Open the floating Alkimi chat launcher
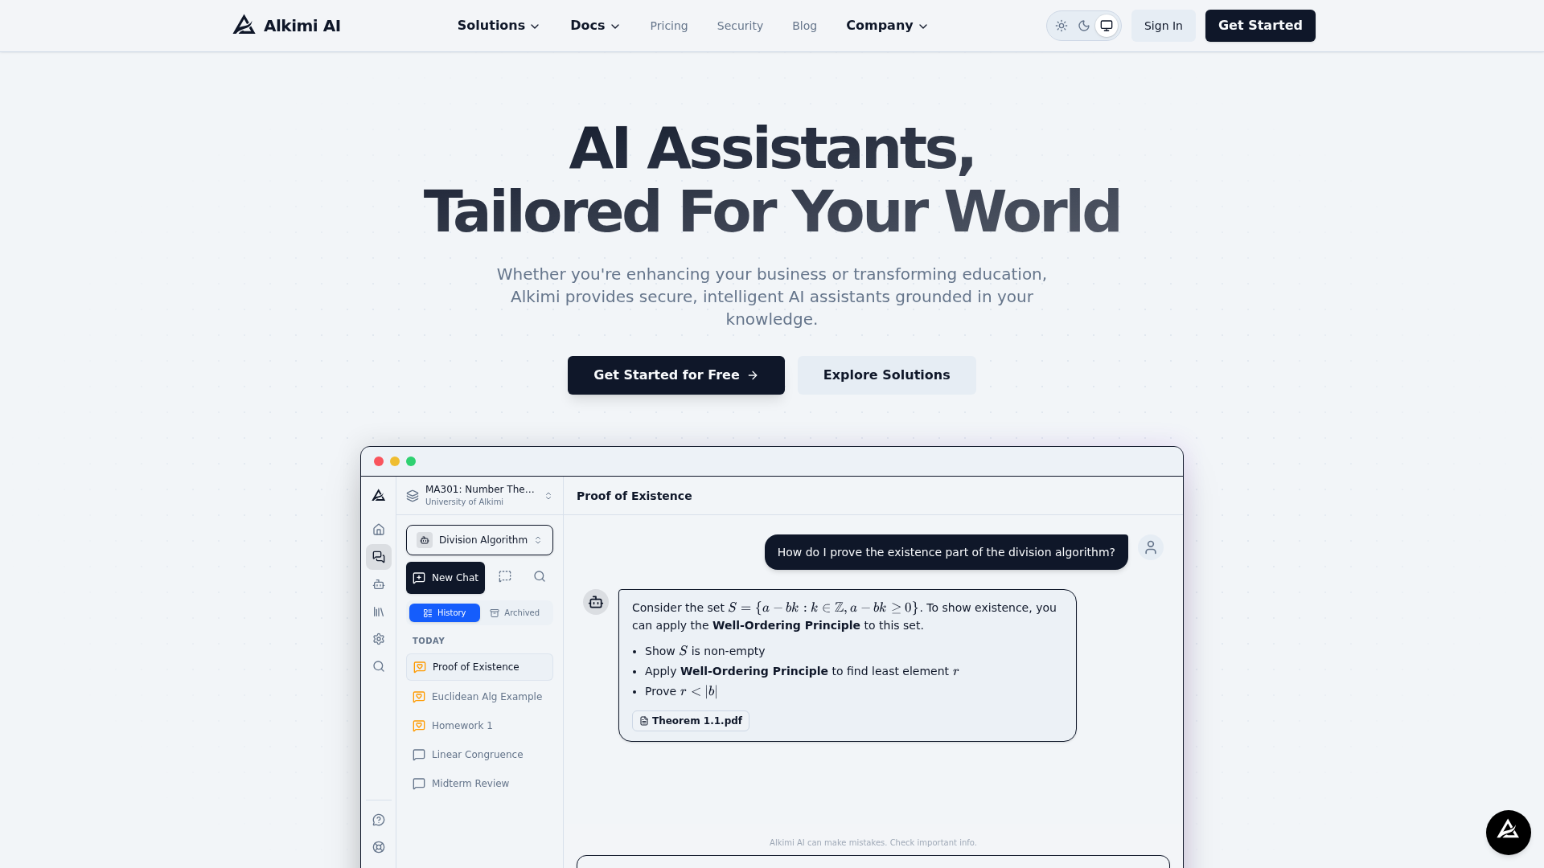 pyautogui.click(x=1509, y=833)
